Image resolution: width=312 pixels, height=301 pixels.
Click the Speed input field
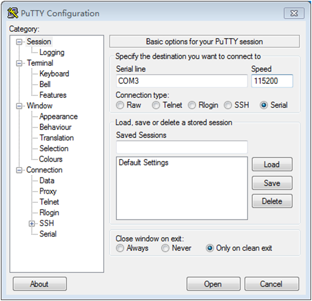272,81
